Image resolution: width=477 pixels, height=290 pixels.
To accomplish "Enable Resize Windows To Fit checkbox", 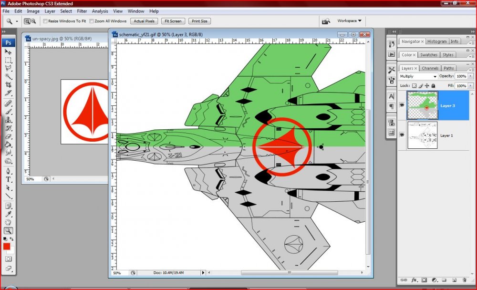I will tap(45, 21).
